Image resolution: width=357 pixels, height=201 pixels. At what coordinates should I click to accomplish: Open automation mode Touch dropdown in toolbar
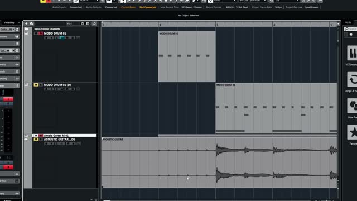tap(89, 1)
